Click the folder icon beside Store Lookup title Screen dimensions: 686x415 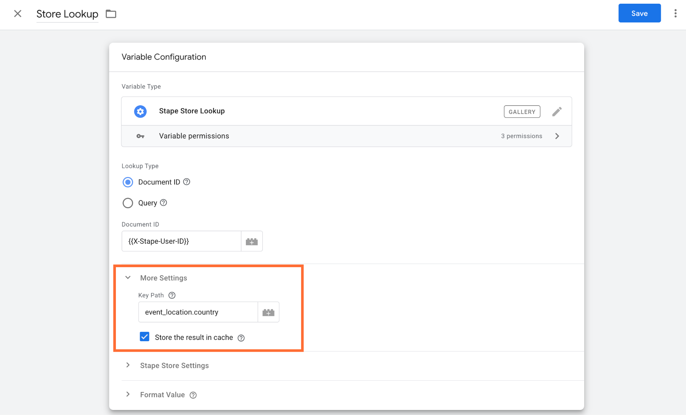[x=111, y=14]
